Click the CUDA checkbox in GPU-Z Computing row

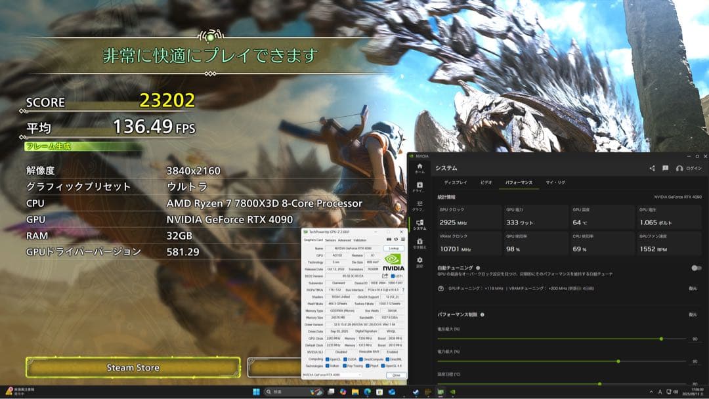(x=345, y=359)
